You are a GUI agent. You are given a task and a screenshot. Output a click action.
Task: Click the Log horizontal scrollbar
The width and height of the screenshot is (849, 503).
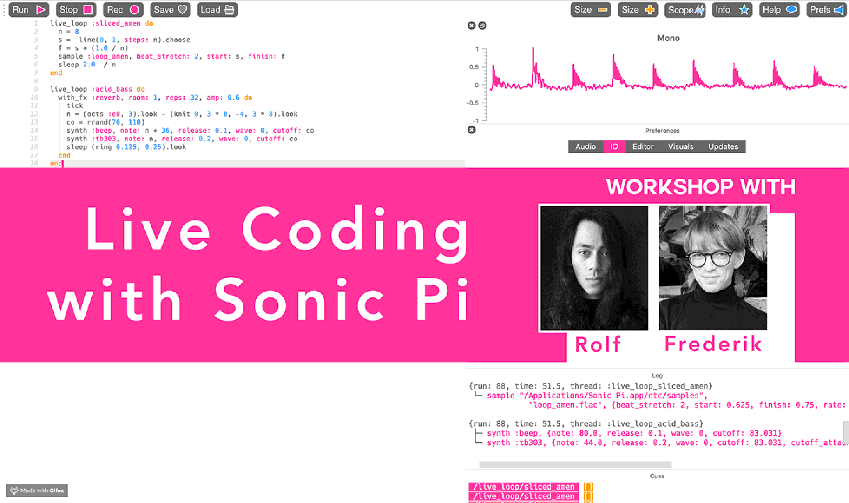(575, 464)
